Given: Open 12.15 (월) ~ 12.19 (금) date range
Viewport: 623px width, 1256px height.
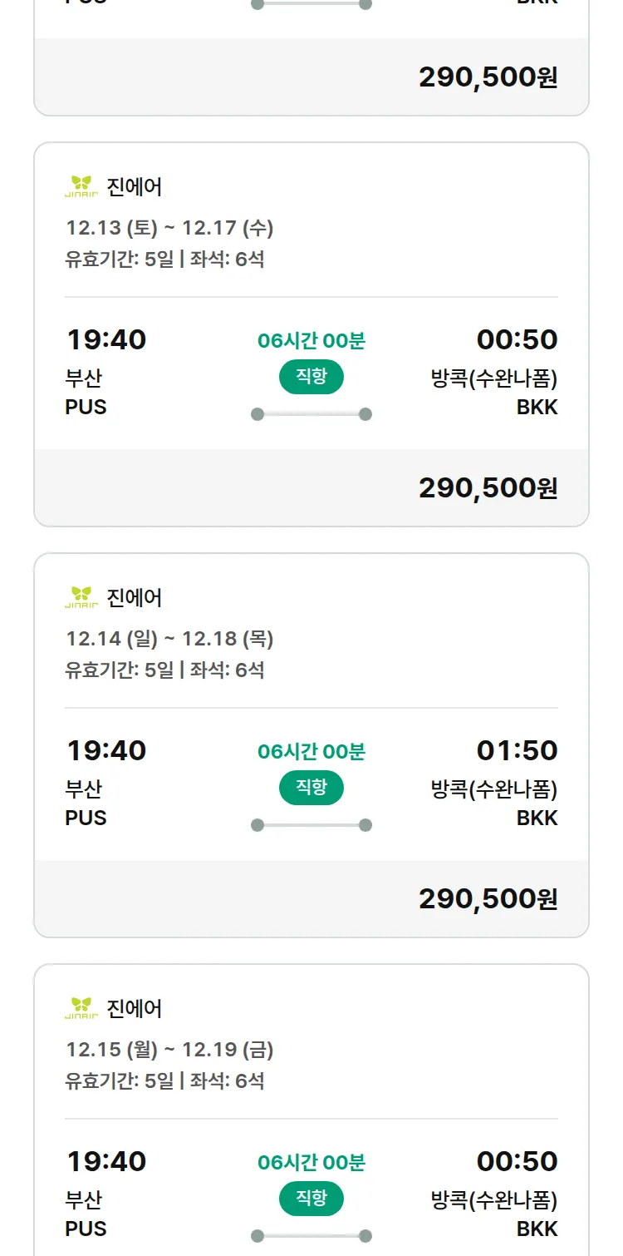Looking at the screenshot, I should point(169,1050).
